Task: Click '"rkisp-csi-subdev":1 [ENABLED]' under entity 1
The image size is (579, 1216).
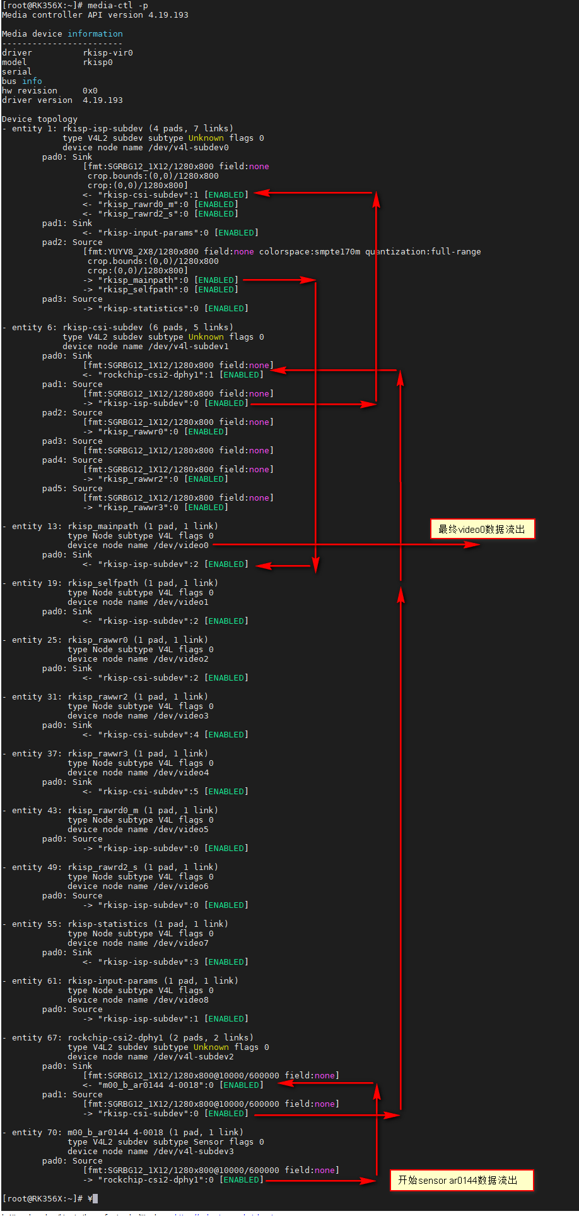Action: (173, 194)
